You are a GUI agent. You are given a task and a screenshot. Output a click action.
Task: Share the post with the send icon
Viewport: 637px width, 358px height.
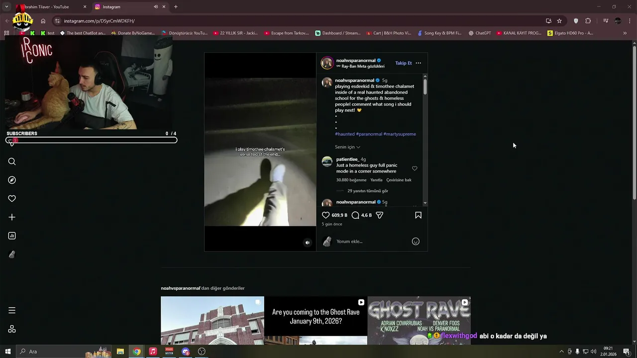(x=379, y=215)
